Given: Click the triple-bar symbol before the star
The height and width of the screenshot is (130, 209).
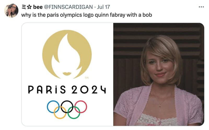Looking at the screenshot, I should click(24, 7).
